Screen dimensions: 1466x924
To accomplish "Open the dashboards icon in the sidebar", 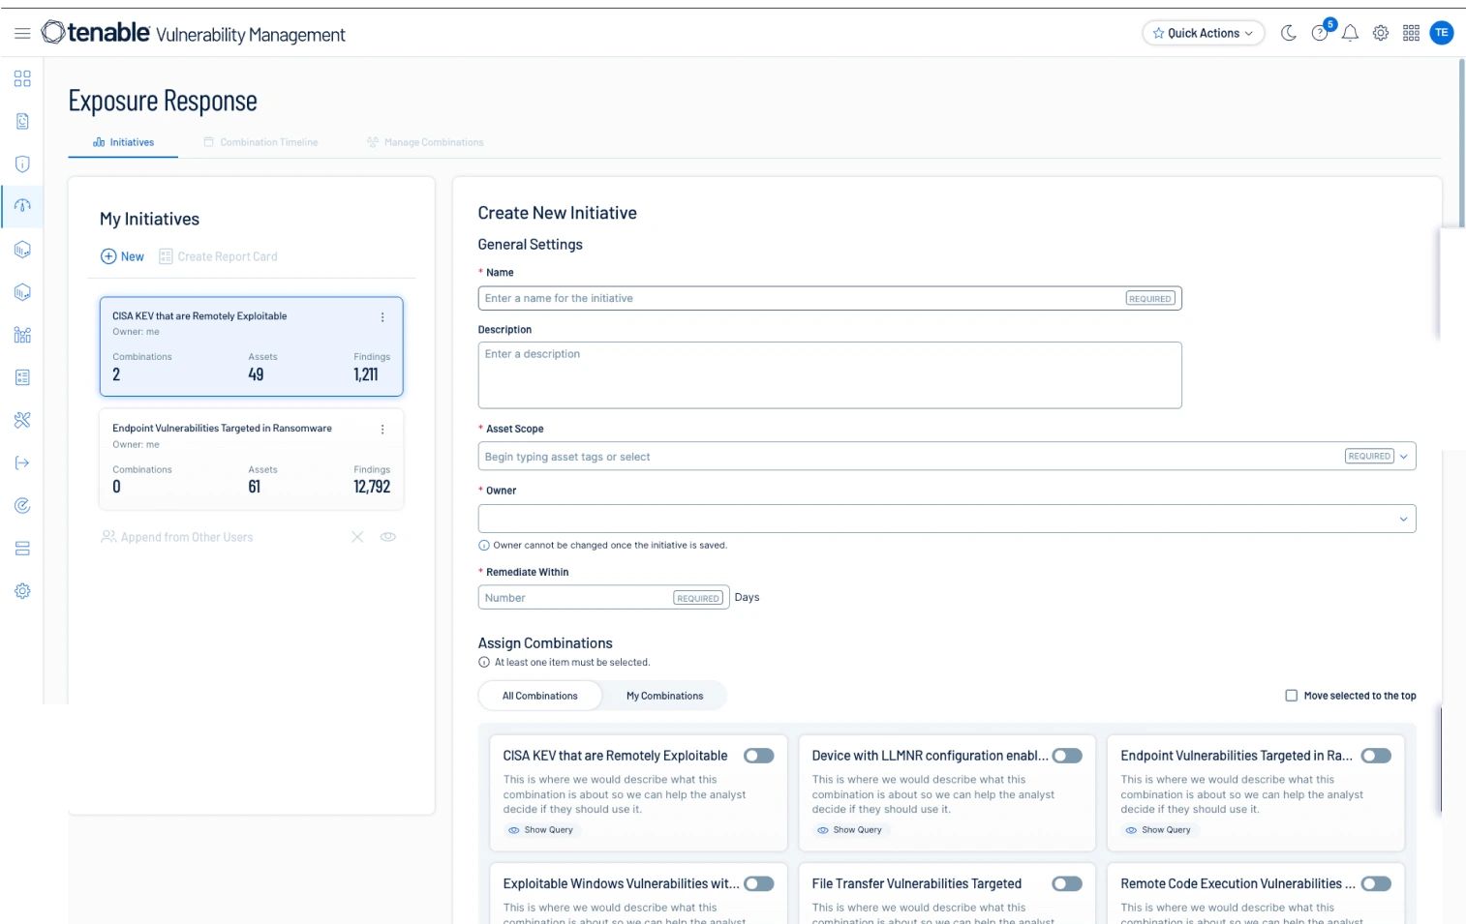I will coord(21,78).
